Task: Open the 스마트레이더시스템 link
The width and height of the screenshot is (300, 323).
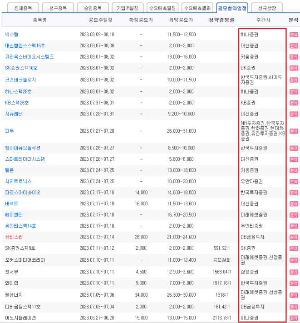Action: tap(25, 159)
